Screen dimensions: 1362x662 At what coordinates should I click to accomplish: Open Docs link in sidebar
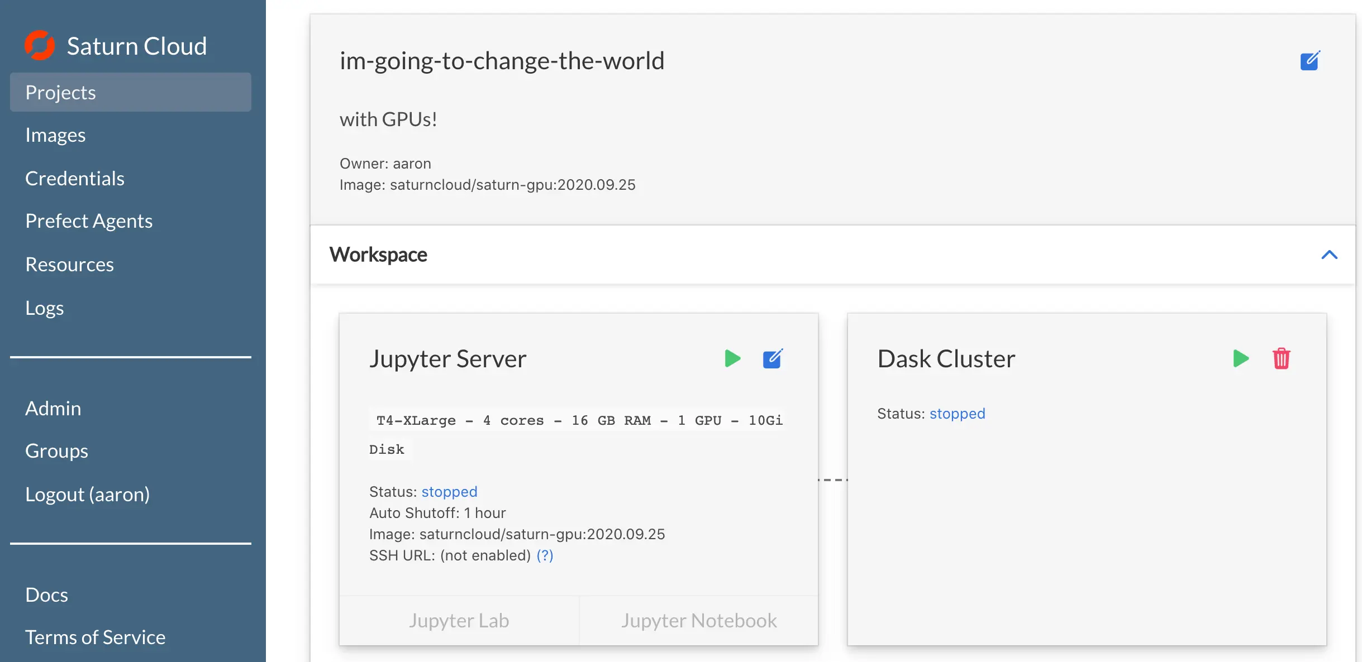tap(46, 595)
